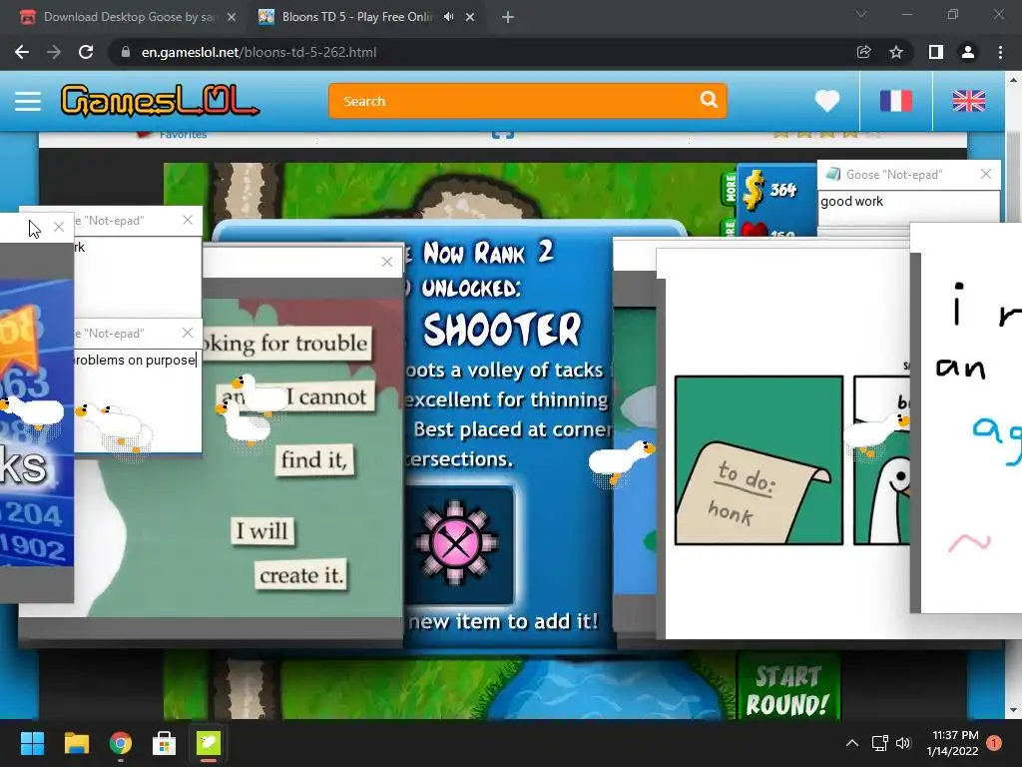Click the tack shooter tower icon

pyautogui.click(x=456, y=542)
